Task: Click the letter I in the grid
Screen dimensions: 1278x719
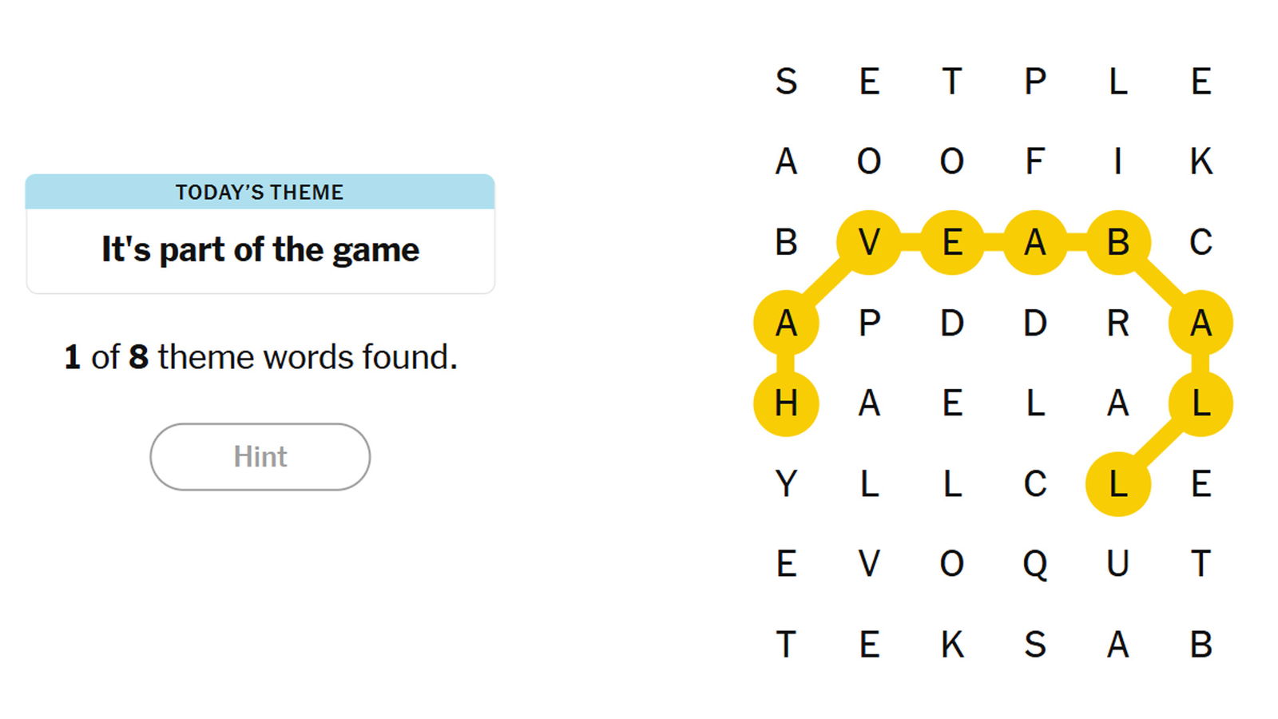Action: (1118, 161)
